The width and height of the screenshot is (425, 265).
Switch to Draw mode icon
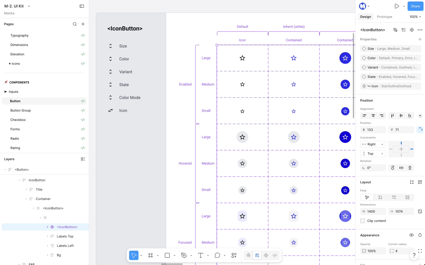pos(248,255)
